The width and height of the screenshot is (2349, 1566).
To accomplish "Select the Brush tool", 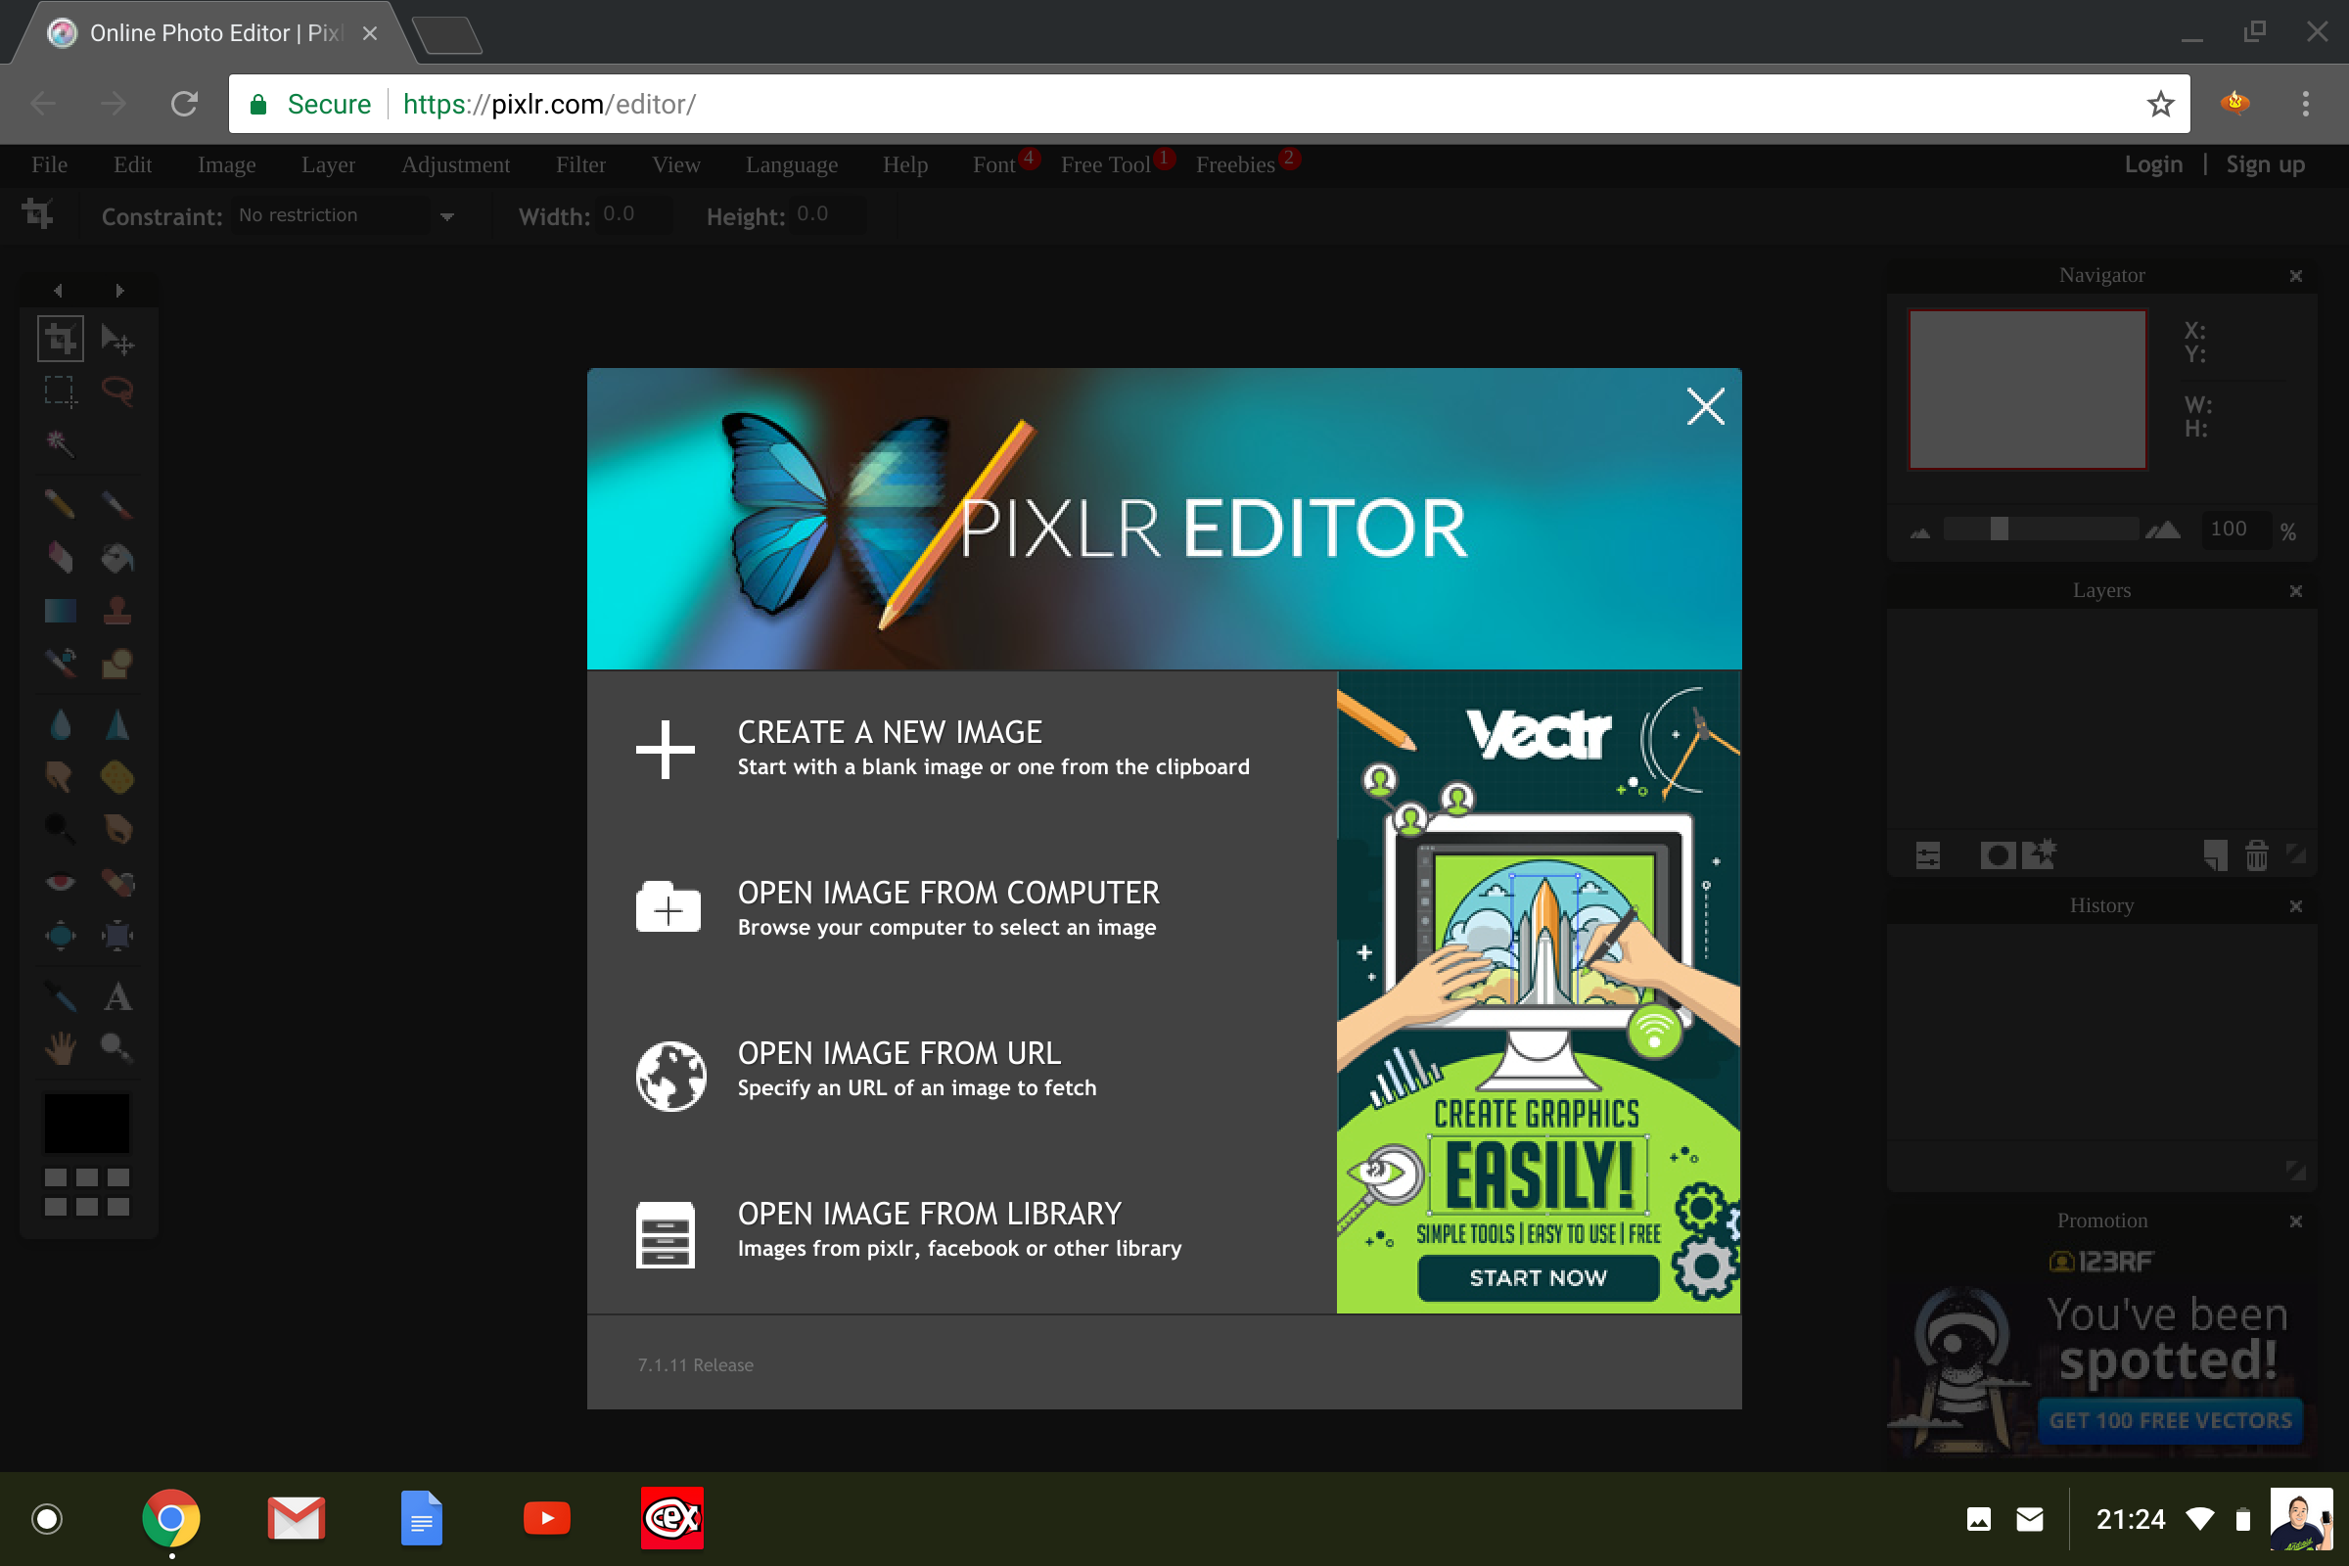I will [x=117, y=504].
